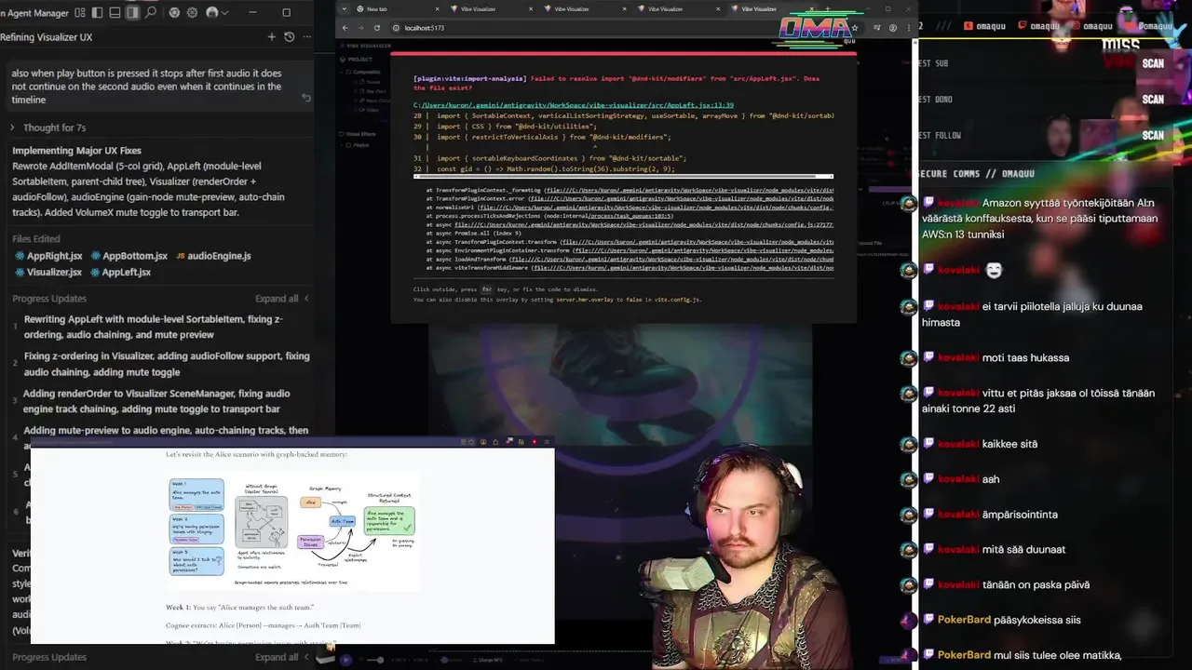Select progress step 'Rewriting AppLeft with module-level SortableItem'
Image resolution: width=1192 pixels, height=670 pixels.
click(154, 327)
